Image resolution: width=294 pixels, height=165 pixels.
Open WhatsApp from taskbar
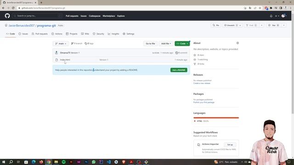[x=94, y=162]
